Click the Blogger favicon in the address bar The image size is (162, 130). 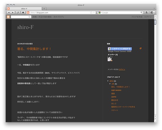28,12
